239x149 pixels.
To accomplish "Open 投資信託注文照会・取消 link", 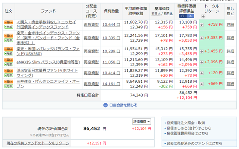I will click(185, 123).
